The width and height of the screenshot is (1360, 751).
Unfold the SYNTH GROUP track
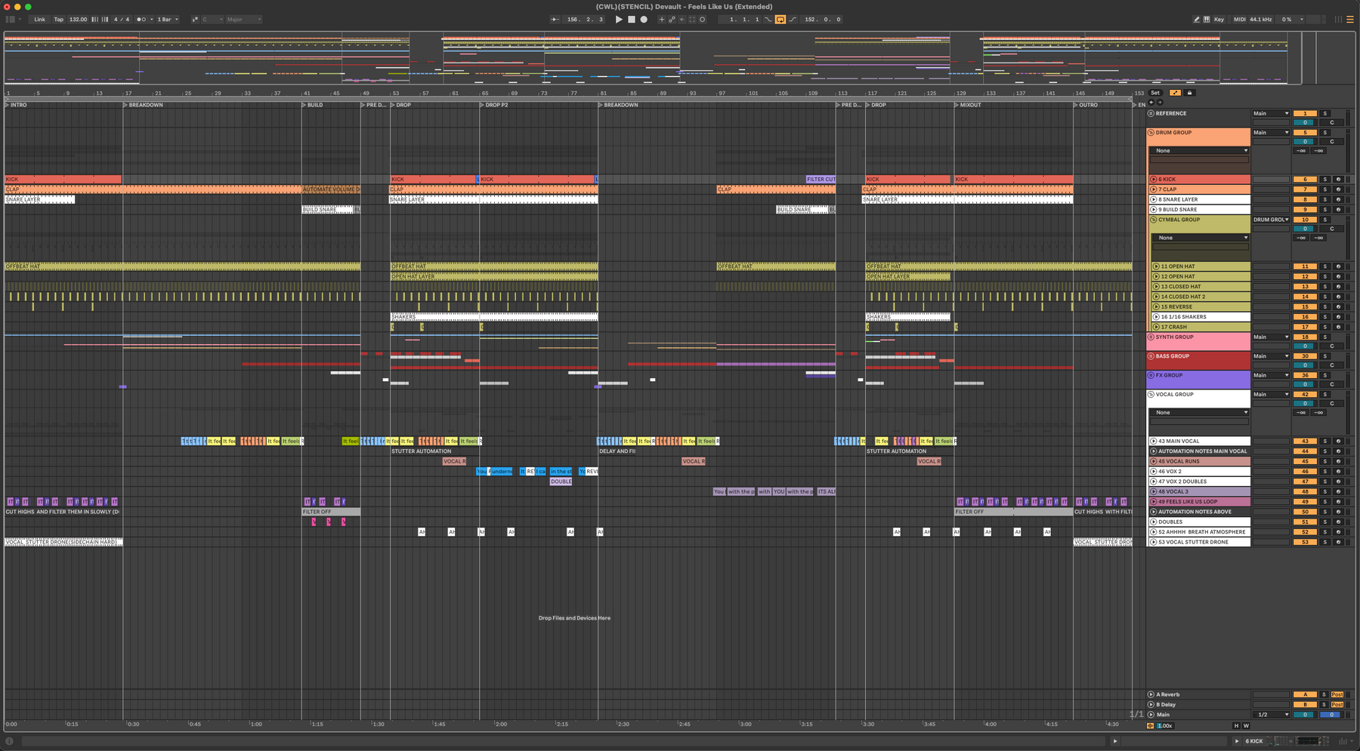[x=1151, y=337]
